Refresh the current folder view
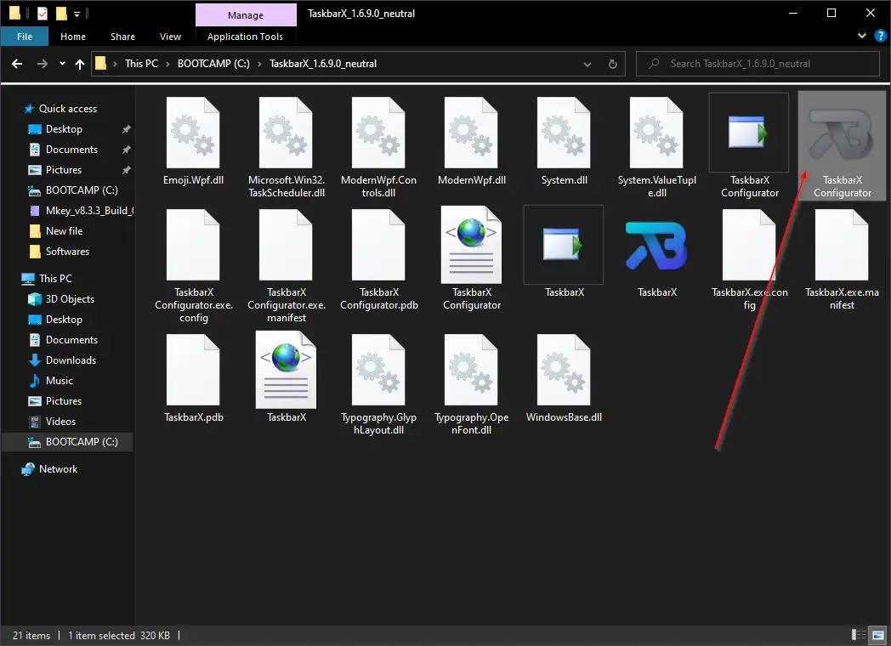891x646 pixels. 612,64
